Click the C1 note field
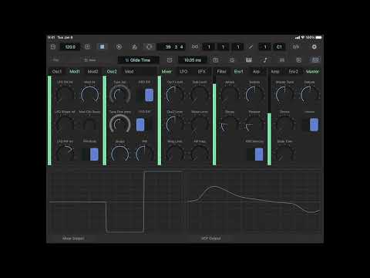This screenshot has width=370, height=278. click(x=279, y=47)
